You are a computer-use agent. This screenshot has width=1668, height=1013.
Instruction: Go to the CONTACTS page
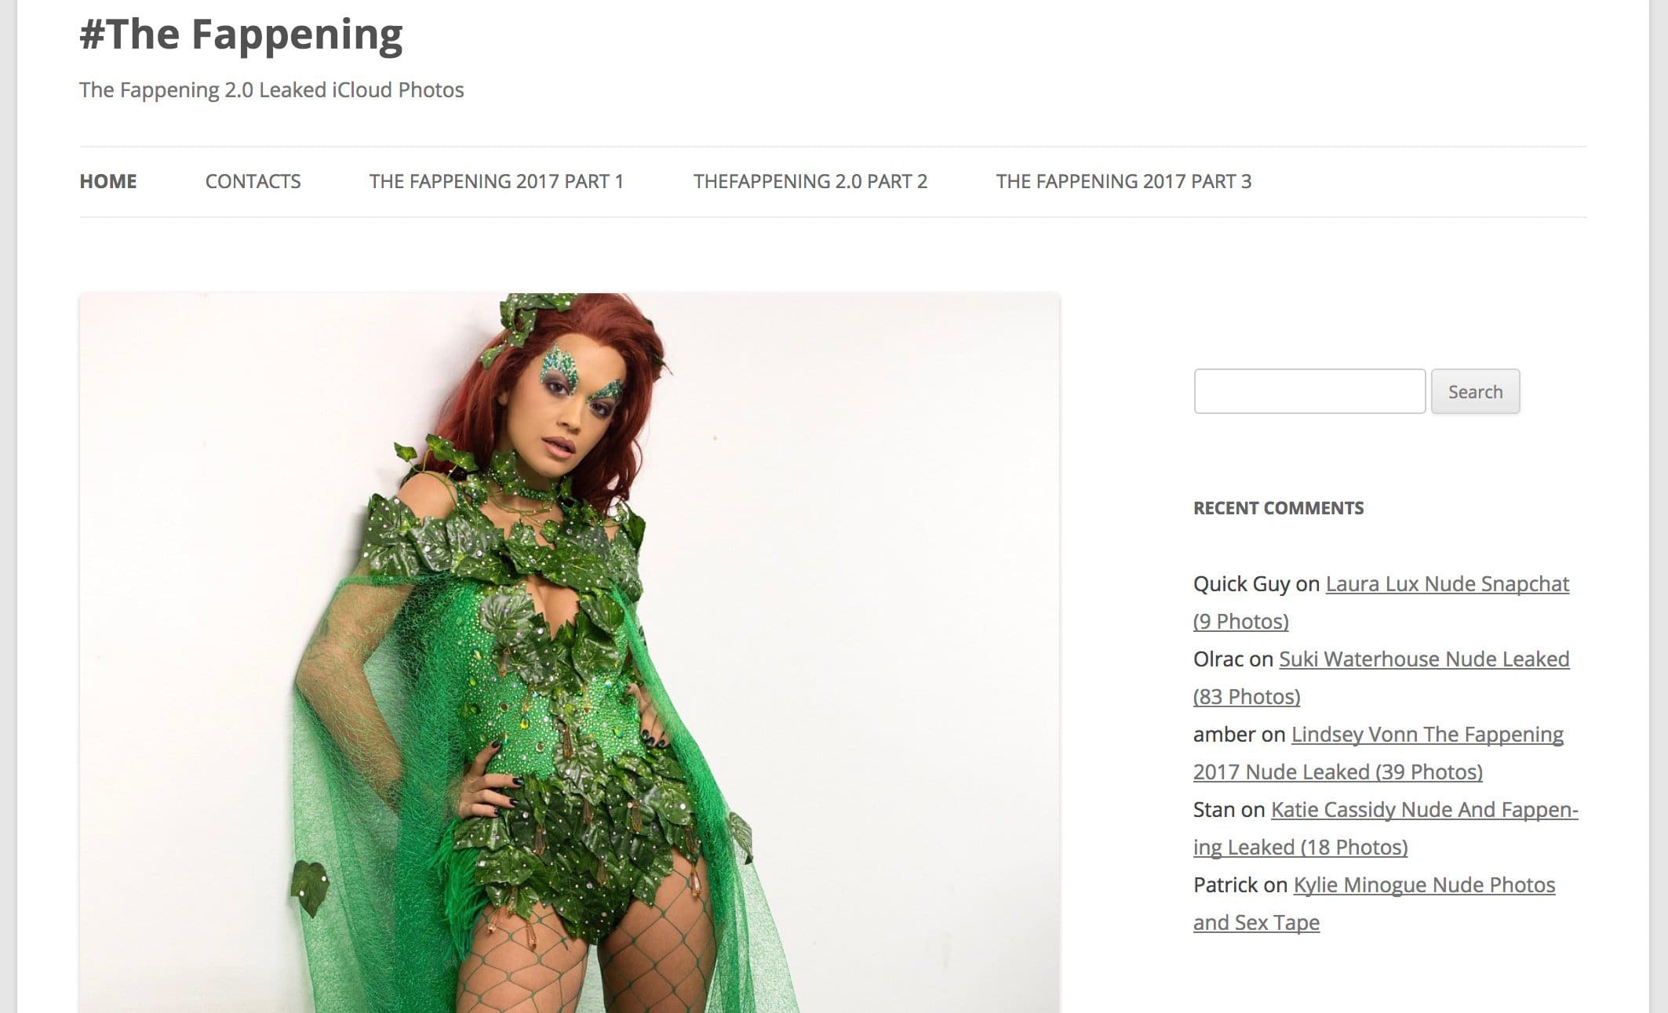[x=253, y=181]
